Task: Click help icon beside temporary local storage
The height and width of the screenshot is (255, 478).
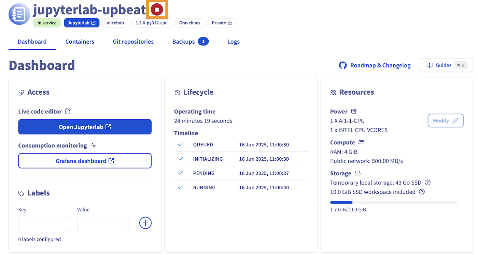Action: point(427,182)
